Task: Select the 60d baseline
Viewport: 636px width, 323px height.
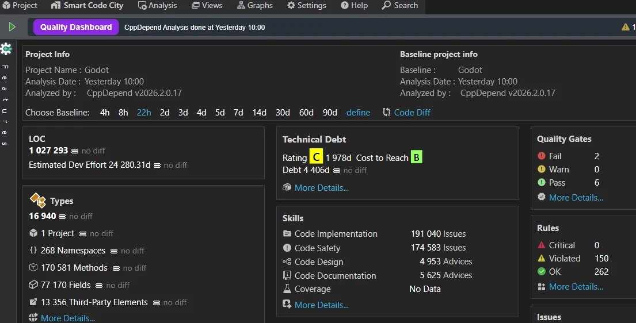Action: pos(306,112)
